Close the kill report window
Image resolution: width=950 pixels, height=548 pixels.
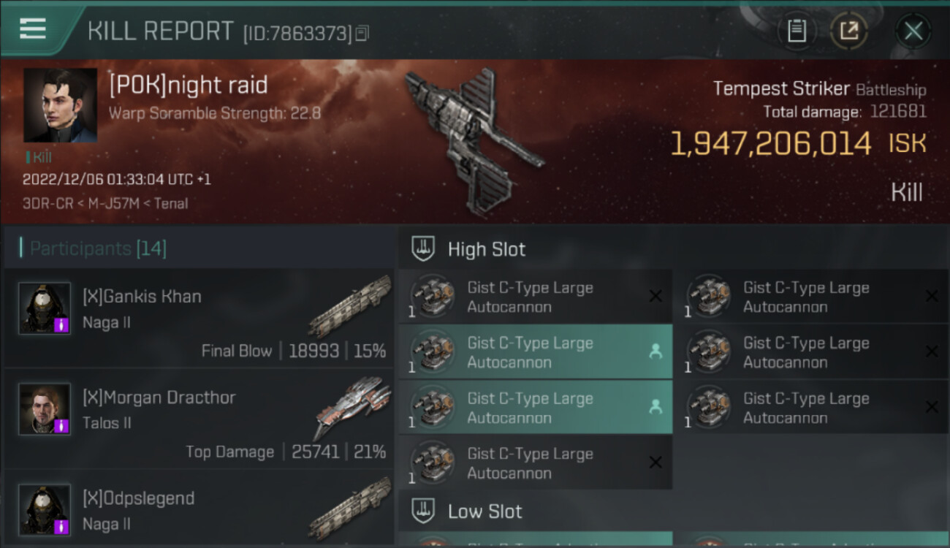point(913,31)
